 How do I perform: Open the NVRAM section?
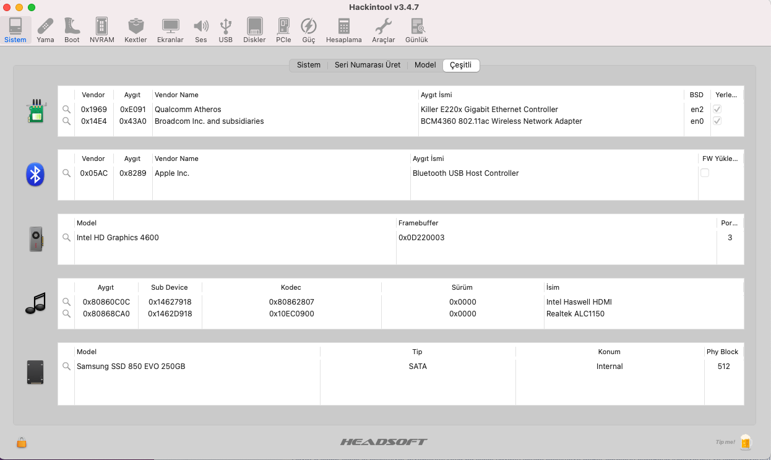[x=101, y=30]
